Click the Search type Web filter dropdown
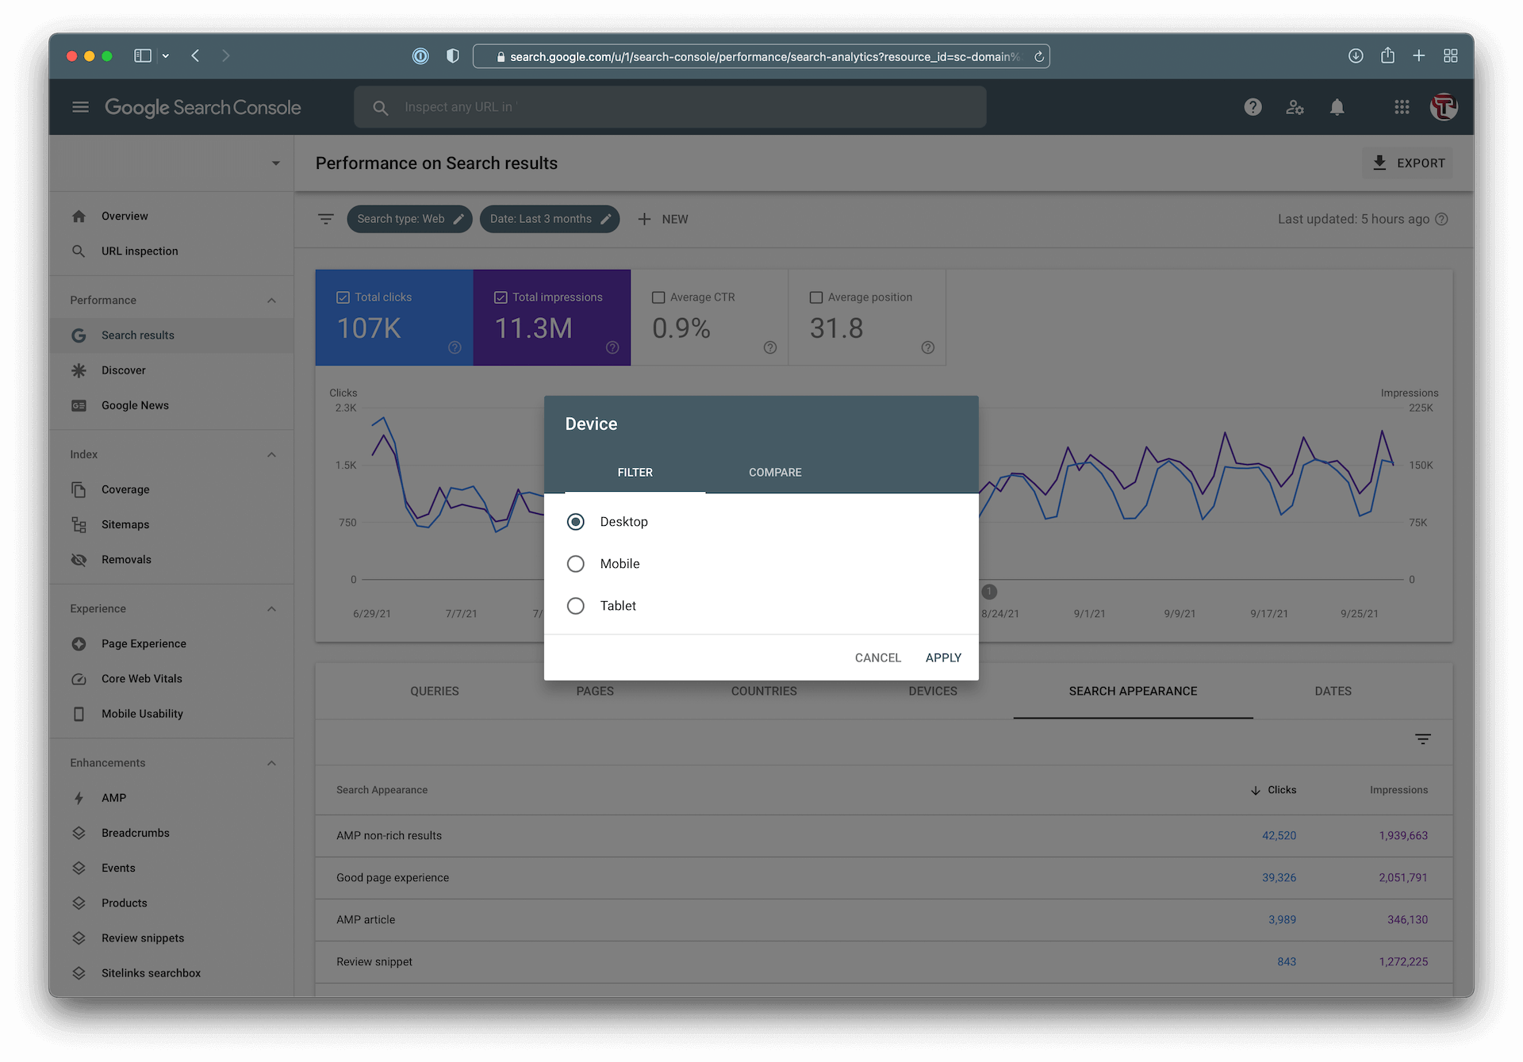The height and width of the screenshot is (1062, 1523). click(409, 219)
